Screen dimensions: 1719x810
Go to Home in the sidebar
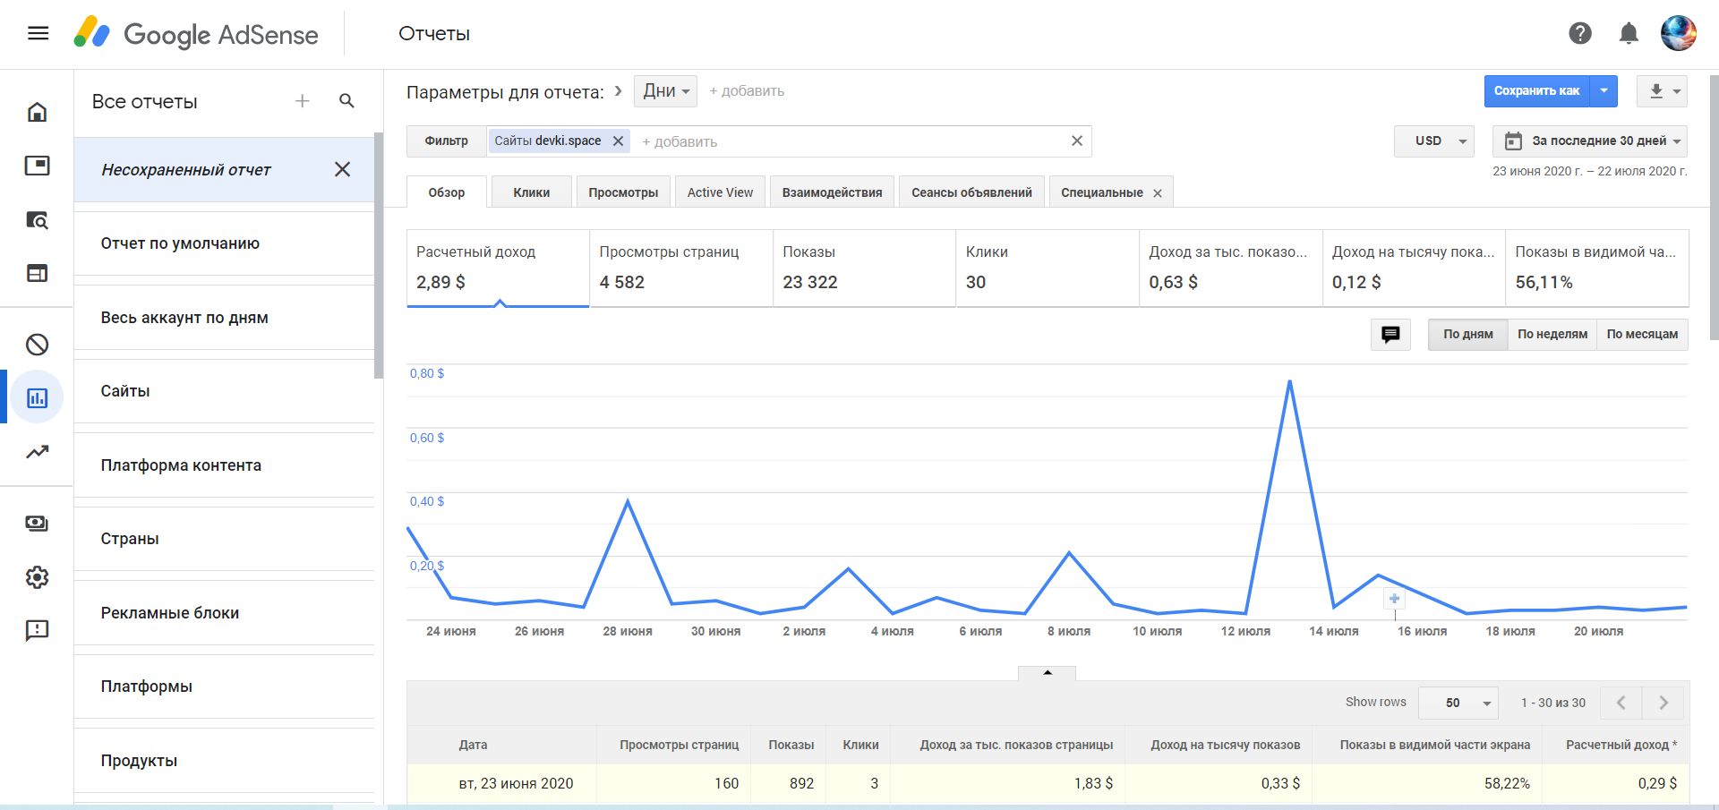tap(37, 112)
